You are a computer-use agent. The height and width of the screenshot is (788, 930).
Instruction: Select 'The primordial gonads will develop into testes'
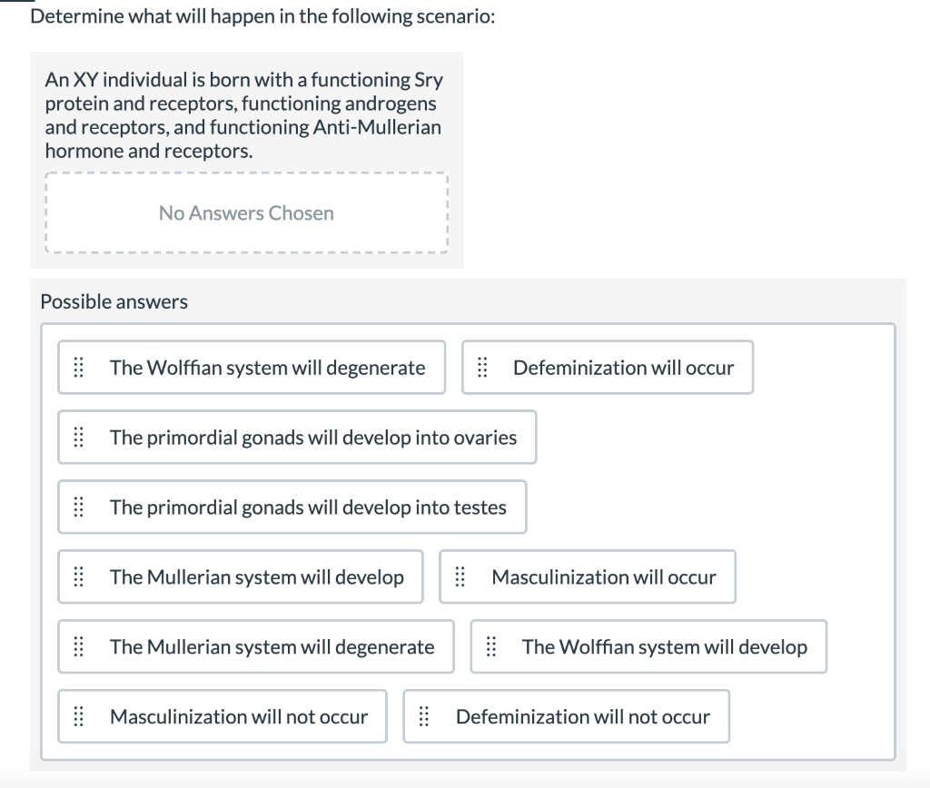point(308,507)
